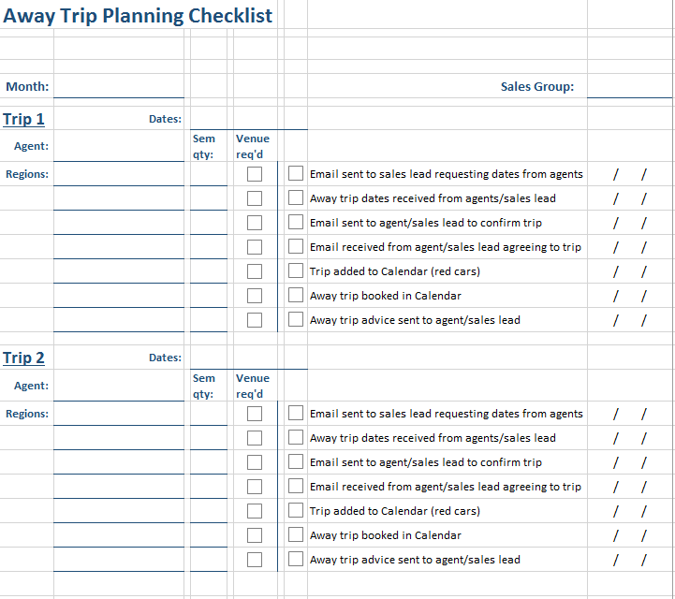
Task: Tick last Venue req'd box under Trip 2
Action: (x=255, y=560)
